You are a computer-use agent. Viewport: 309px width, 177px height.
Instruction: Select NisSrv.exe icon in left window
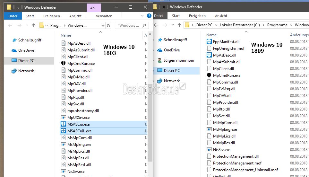pyautogui.click(x=63, y=171)
